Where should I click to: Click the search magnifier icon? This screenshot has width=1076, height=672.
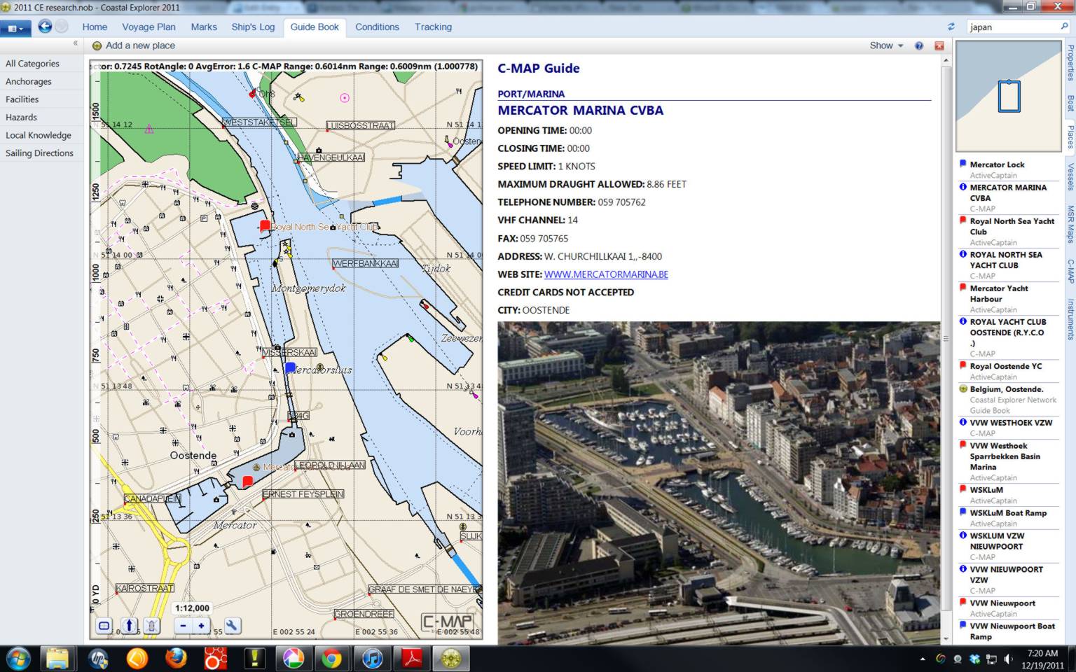[1064, 26]
